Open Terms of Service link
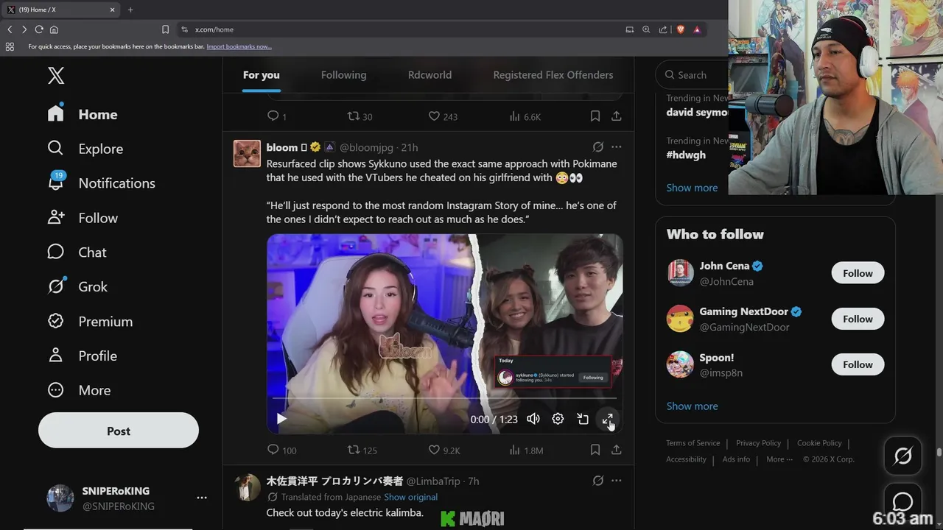The image size is (943, 530). click(x=693, y=443)
